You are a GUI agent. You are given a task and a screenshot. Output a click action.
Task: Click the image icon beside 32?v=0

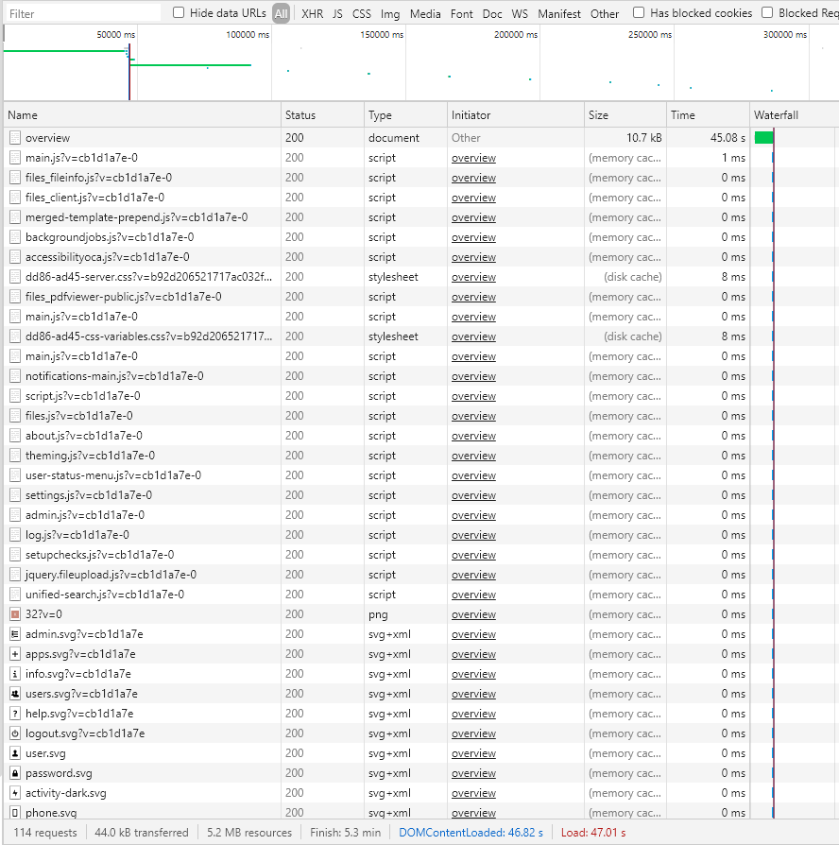[x=15, y=614]
